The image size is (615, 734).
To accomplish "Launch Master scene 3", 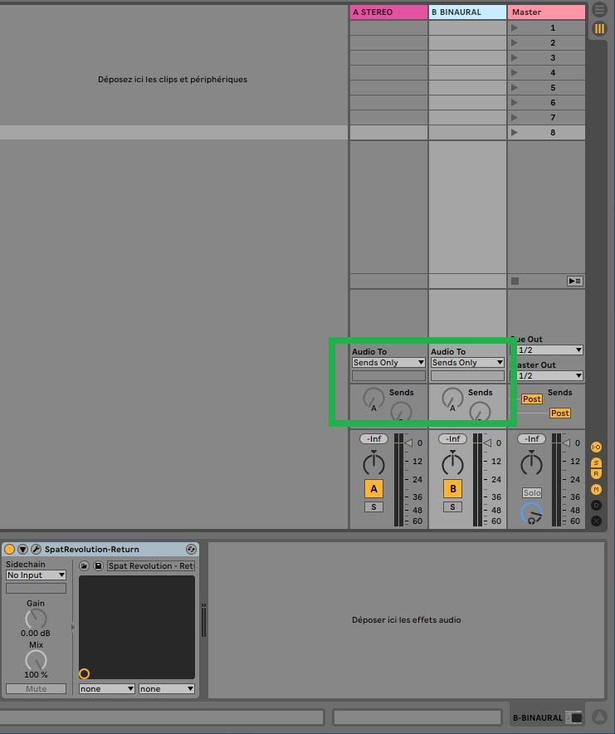I will 515,58.
